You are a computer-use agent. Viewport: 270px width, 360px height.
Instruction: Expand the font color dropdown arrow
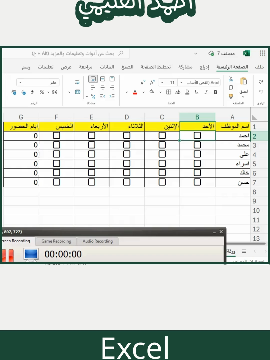[x=127, y=92]
